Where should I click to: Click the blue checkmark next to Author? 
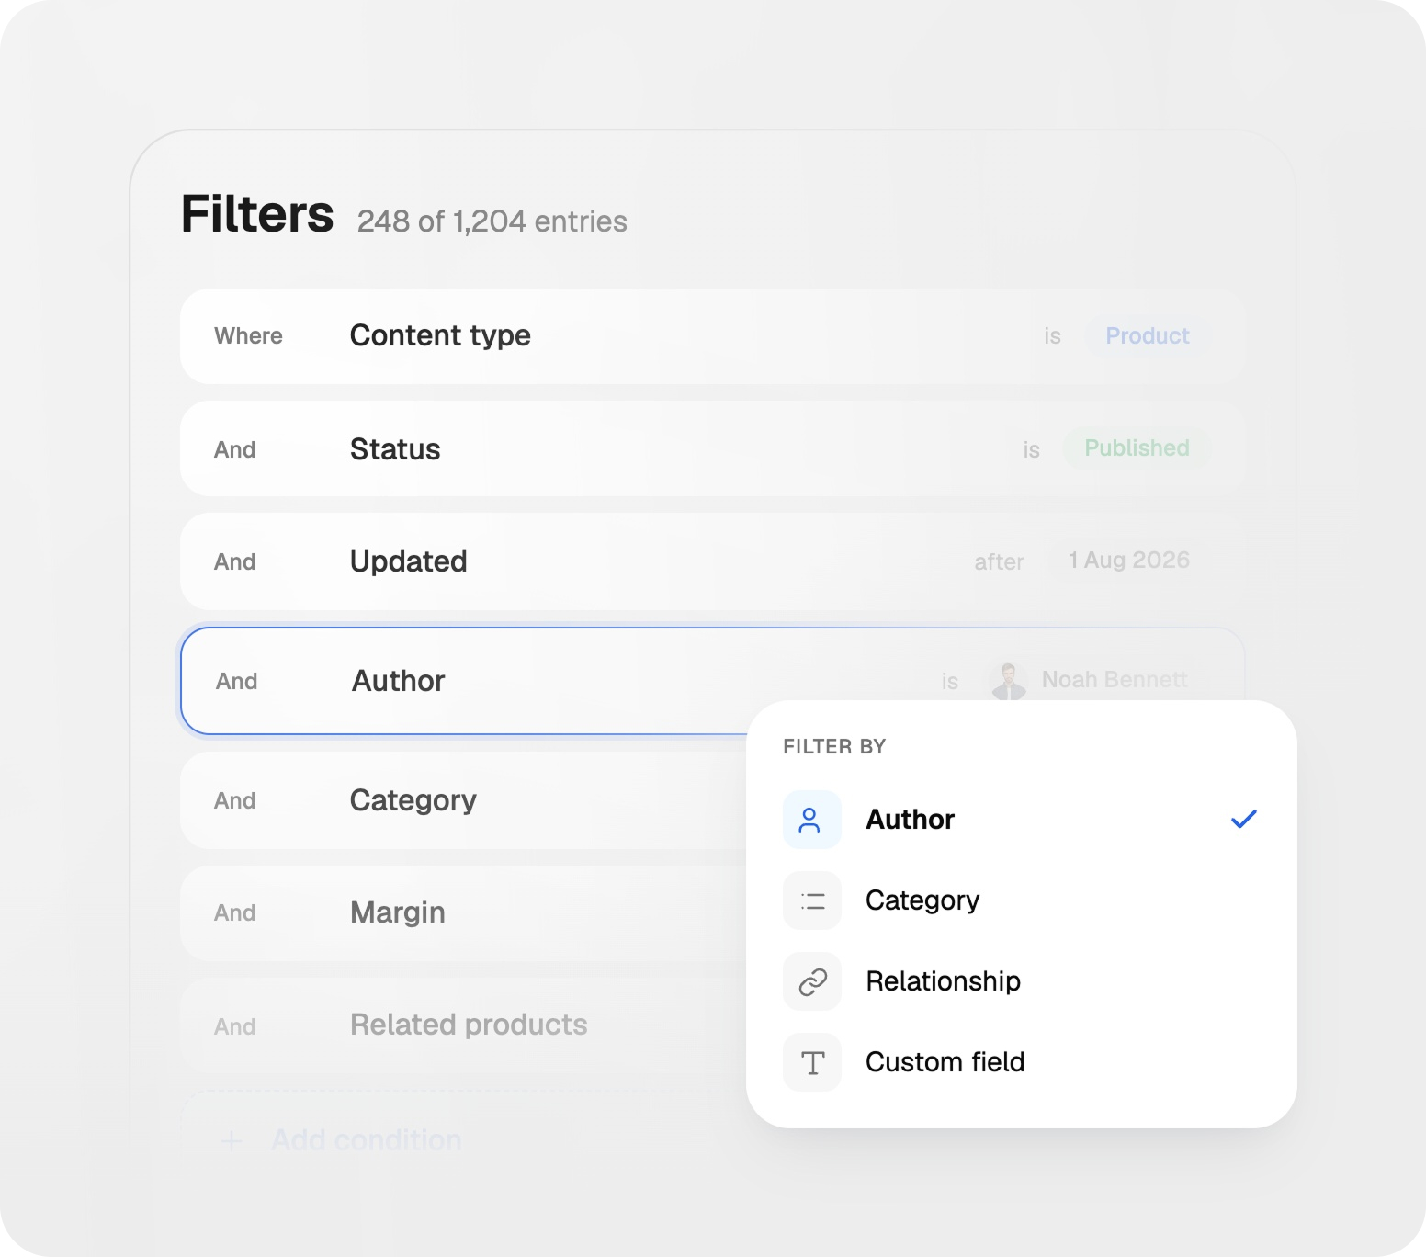pos(1243,819)
